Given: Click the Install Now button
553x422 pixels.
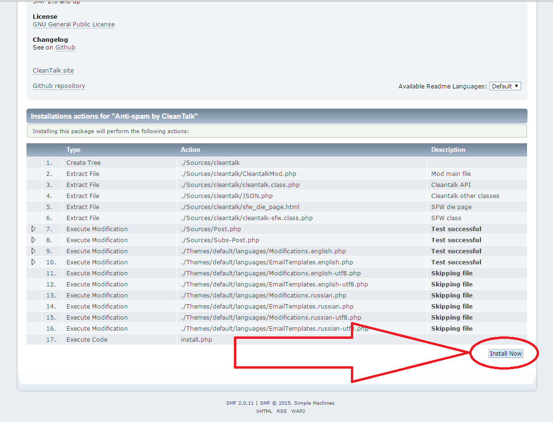Looking at the screenshot, I should tap(505, 353).
